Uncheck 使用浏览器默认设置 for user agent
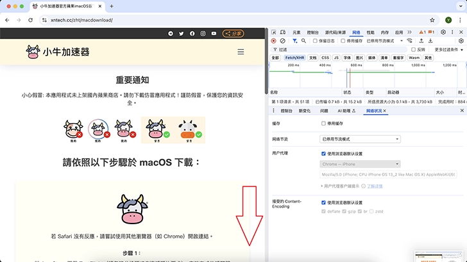The image size is (467, 262). click(323, 154)
